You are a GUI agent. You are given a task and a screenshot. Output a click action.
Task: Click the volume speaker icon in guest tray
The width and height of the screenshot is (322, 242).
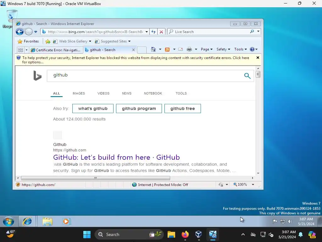tap(290, 222)
